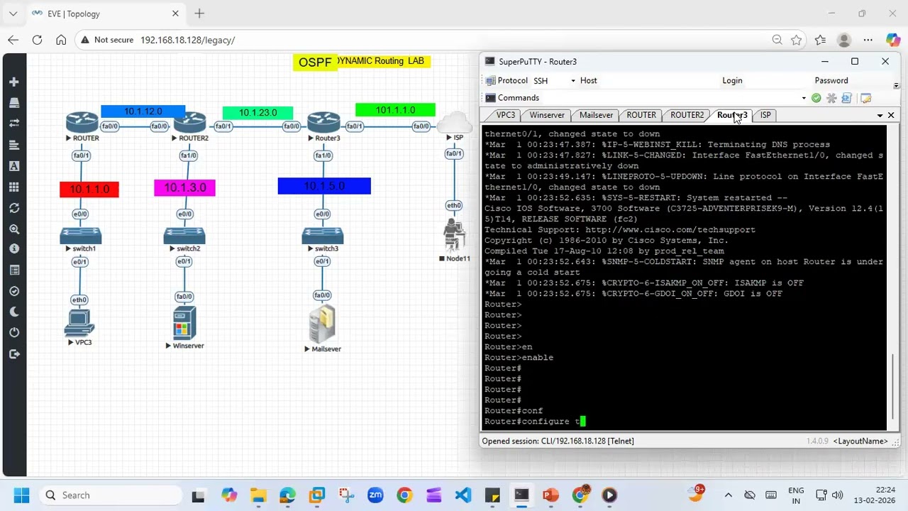Click the Login input field
Viewport: 908px width, 511px height.
pos(777,81)
